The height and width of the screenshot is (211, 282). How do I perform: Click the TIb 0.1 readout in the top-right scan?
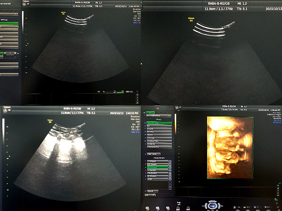pyautogui.click(x=242, y=9)
